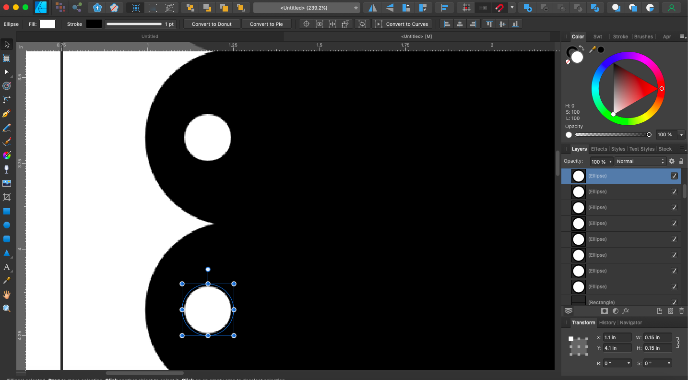Open the History tab
Image resolution: width=688 pixels, height=380 pixels.
pos(607,322)
